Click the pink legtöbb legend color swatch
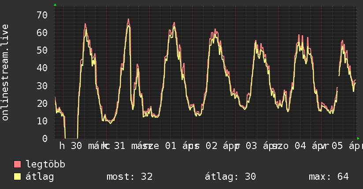Screen dimensions: 363x189 [x=17, y=164]
